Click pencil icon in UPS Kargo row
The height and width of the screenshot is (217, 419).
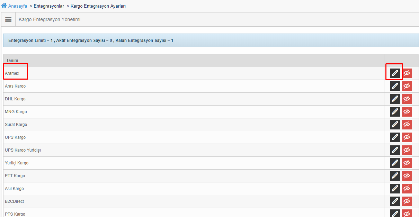tap(395, 137)
